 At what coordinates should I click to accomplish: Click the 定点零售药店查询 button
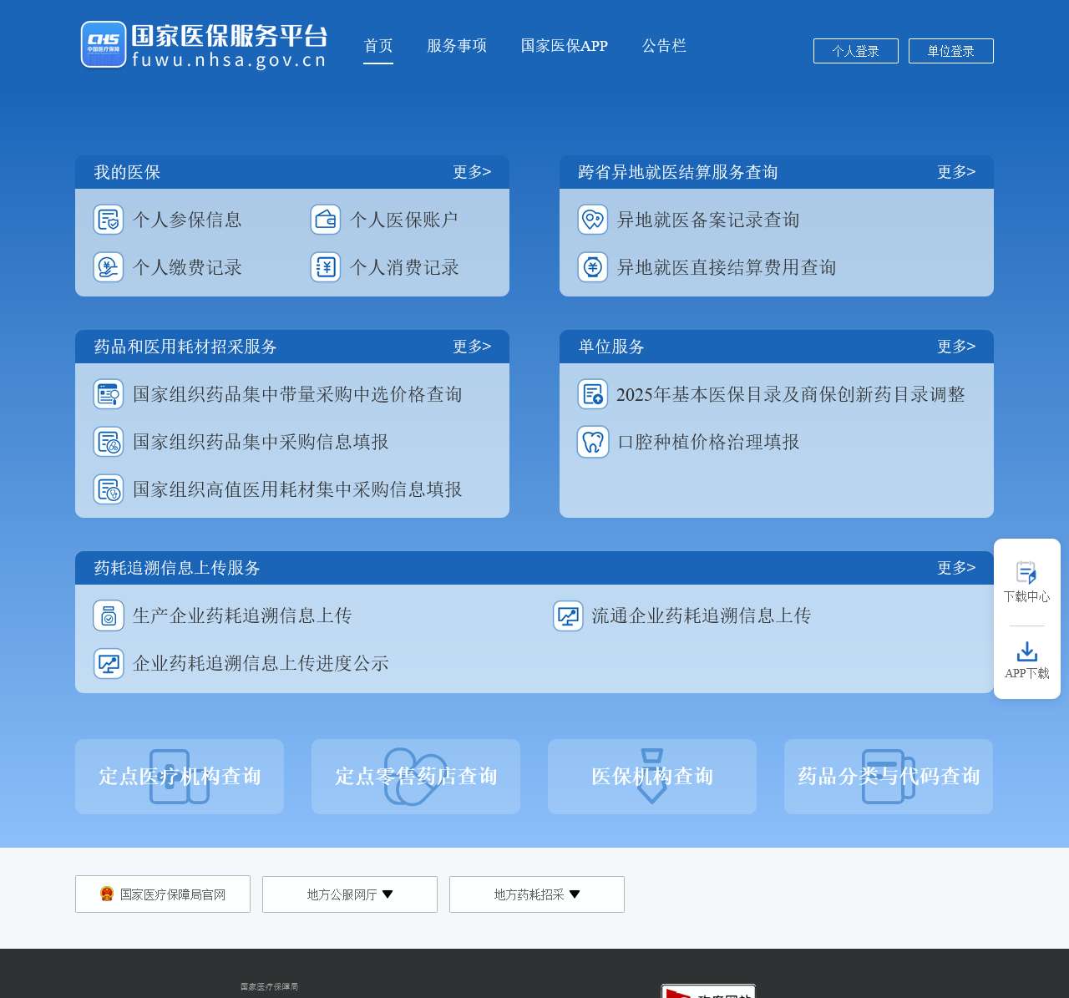click(x=415, y=776)
